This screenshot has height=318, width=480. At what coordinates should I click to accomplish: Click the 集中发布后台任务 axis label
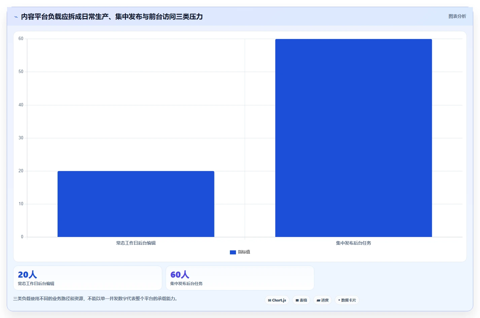pyautogui.click(x=353, y=243)
